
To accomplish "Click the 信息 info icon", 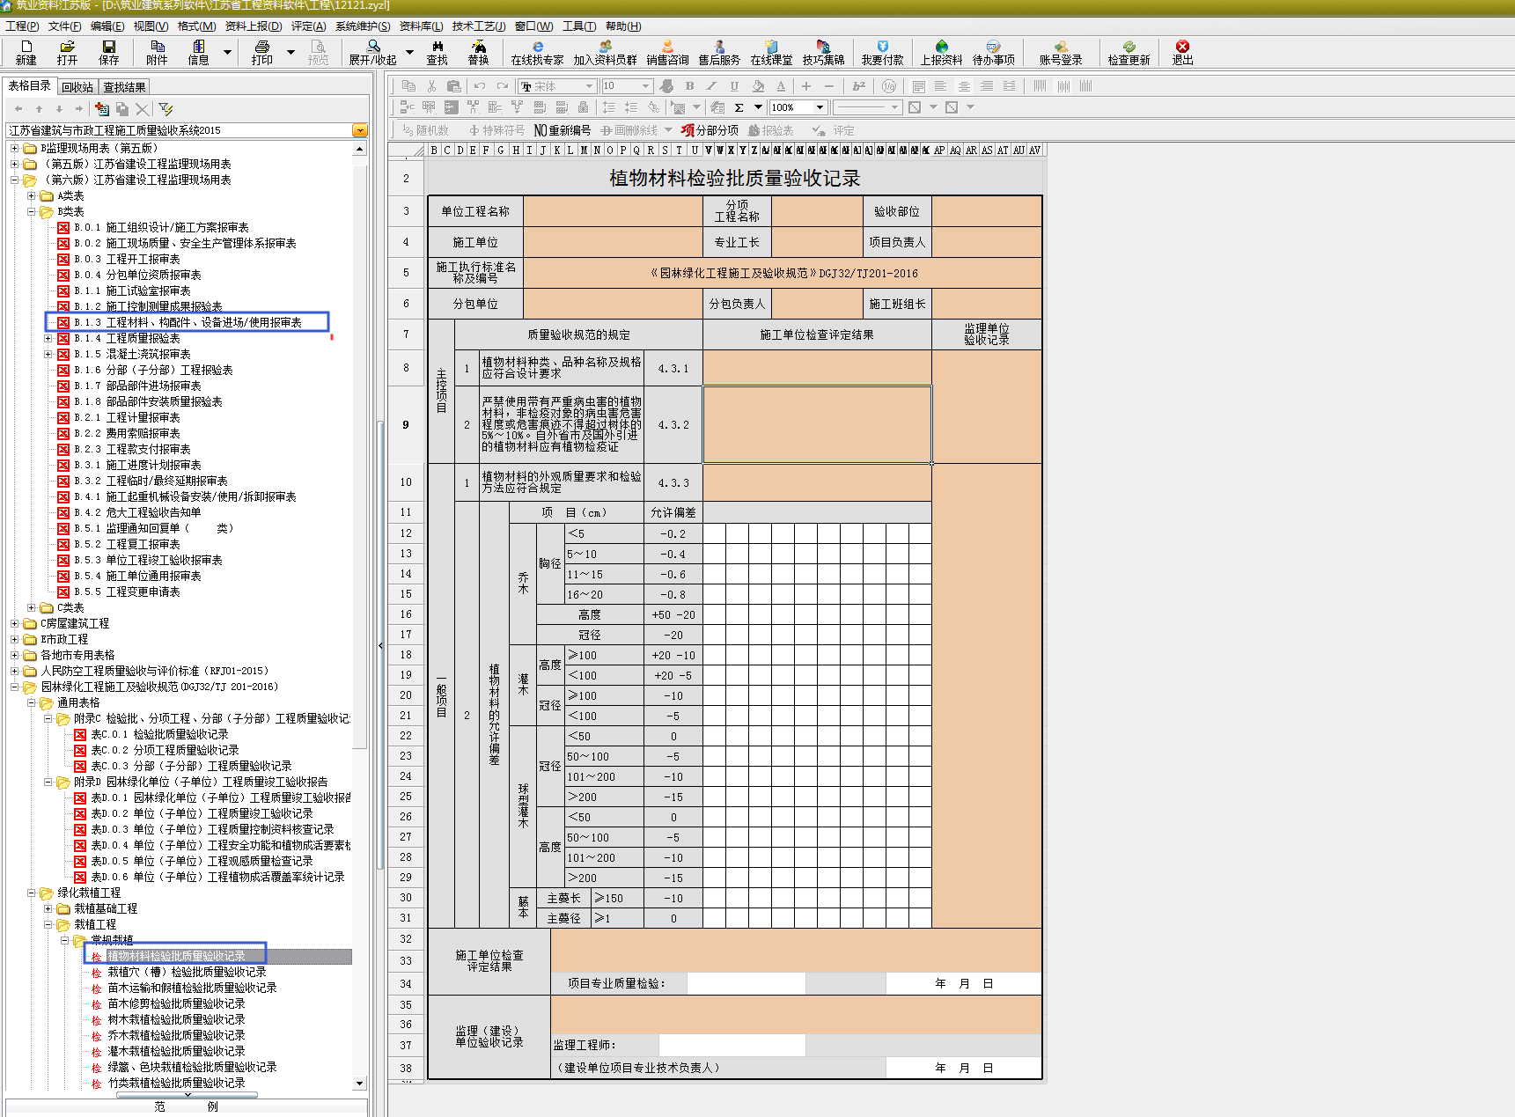I will click(x=199, y=53).
